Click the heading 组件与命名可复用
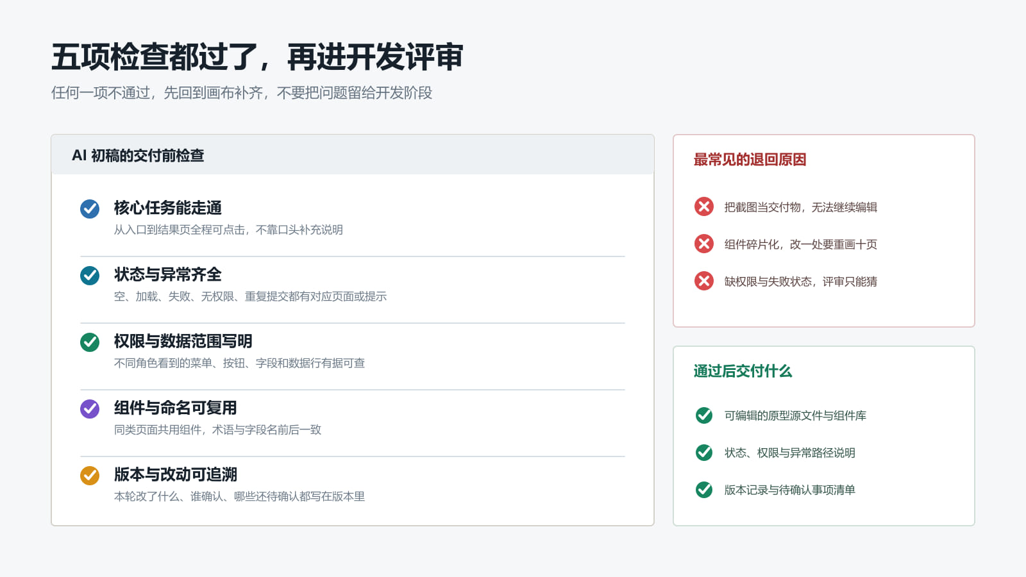1026x577 pixels. (x=176, y=408)
